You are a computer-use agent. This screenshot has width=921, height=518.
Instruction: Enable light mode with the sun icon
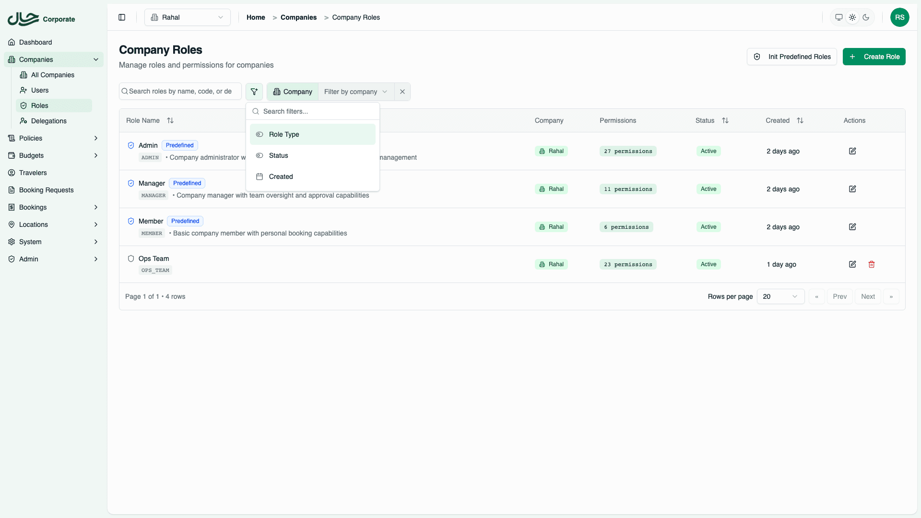[852, 17]
